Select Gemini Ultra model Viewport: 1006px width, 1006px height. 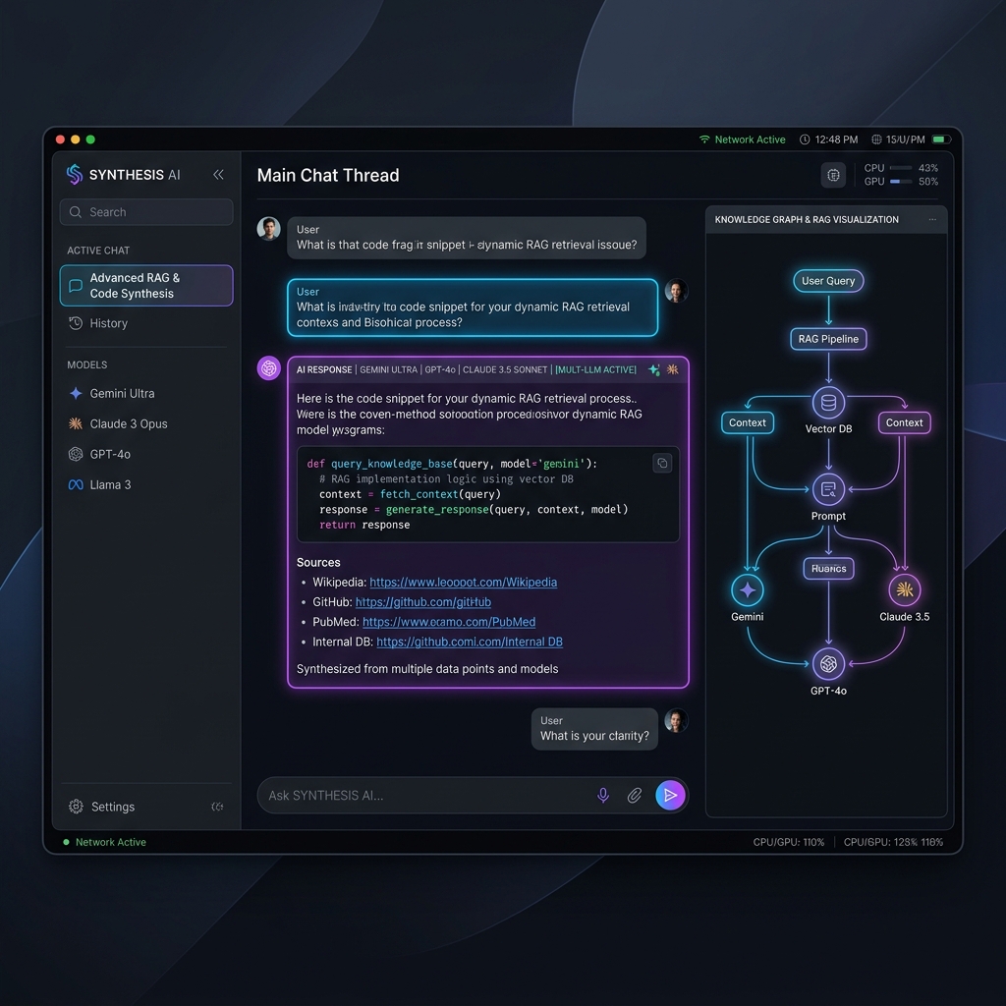(146, 393)
